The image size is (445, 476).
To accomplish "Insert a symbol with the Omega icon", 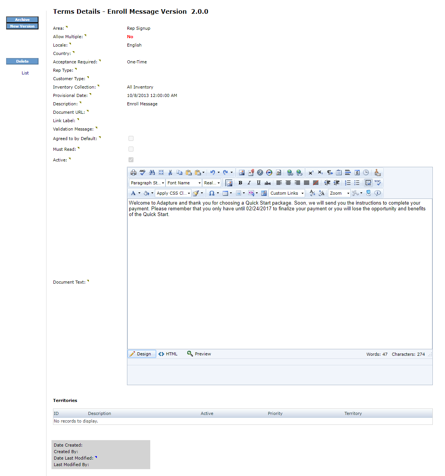I will [x=212, y=193].
